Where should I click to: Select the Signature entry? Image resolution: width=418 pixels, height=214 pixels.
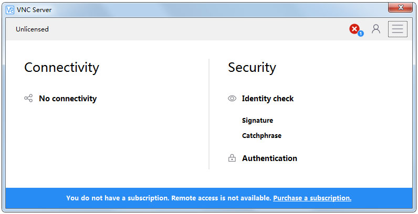pos(257,120)
